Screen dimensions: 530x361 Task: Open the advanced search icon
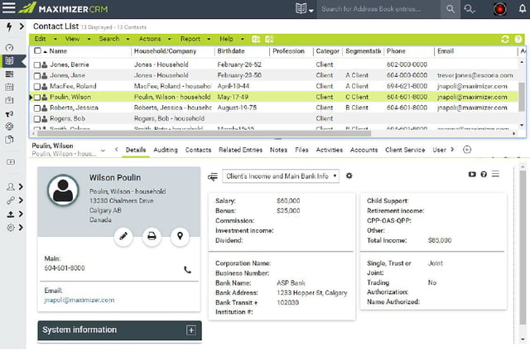[470, 9]
